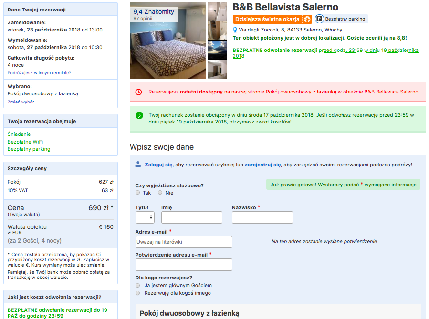Click the orange deal badge icon
Image resolution: width=429 pixels, height=319 pixels.
pyautogui.click(x=307, y=19)
